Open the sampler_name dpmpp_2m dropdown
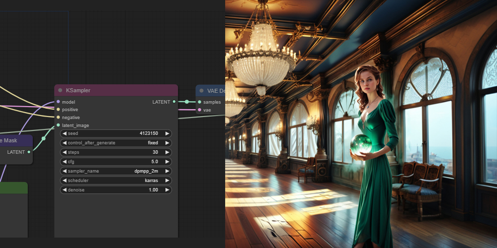The height and width of the screenshot is (248, 497). coord(146,171)
